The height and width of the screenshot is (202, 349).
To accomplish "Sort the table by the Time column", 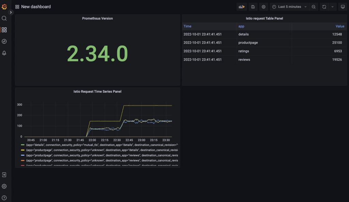I will 187,26.
